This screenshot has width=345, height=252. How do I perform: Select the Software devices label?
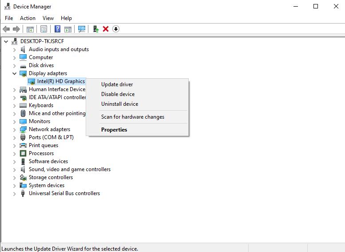point(48,161)
